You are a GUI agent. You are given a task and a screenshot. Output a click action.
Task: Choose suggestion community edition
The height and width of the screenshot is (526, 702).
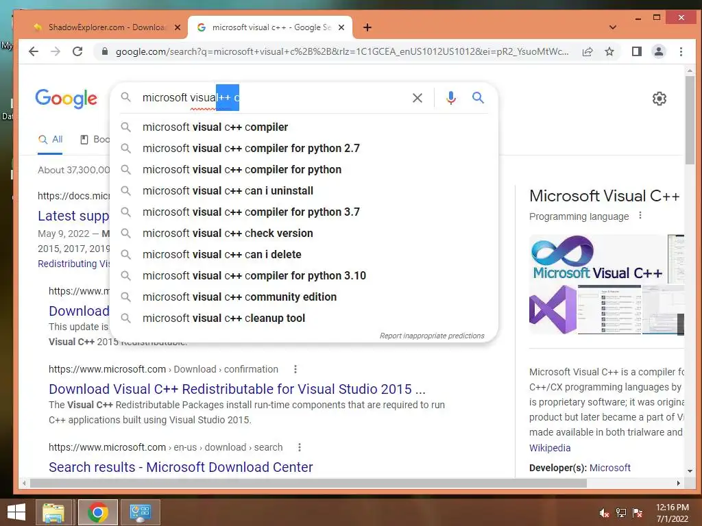click(304, 297)
